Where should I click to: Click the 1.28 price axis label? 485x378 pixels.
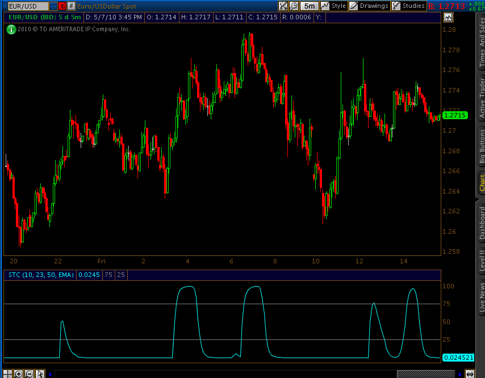click(449, 30)
